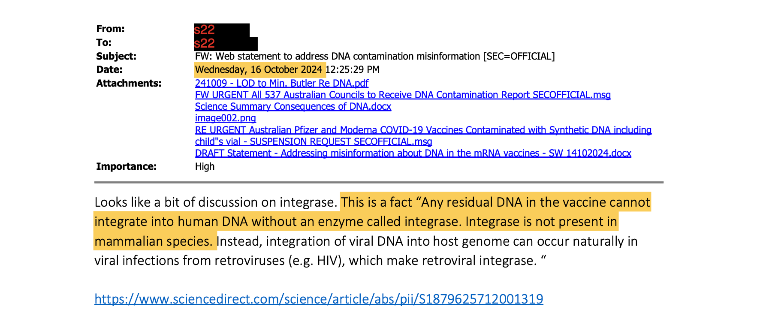Click the Subject: header label
The width and height of the screenshot is (760, 325).
coord(116,56)
